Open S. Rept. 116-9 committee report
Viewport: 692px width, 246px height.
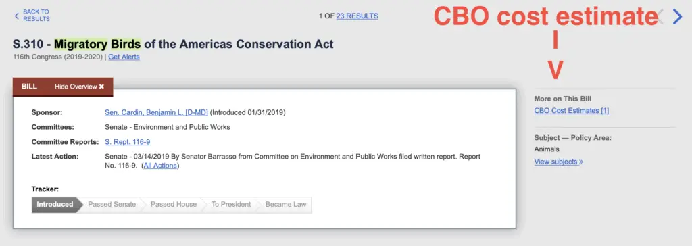[x=128, y=142]
